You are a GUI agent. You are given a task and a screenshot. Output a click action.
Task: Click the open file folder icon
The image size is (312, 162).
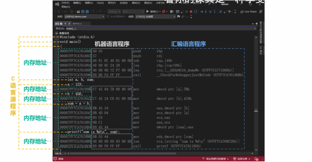click(x=78, y=12)
